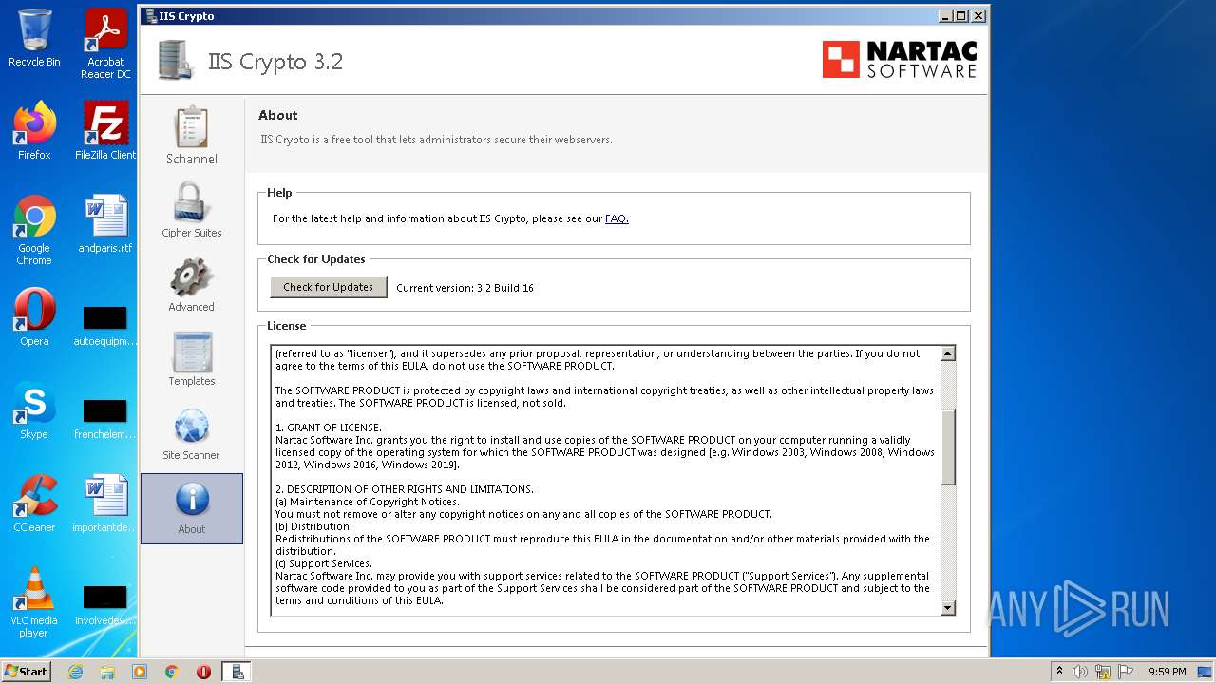The height and width of the screenshot is (684, 1216).
Task: Open the Advanced settings section
Action: [191, 284]
